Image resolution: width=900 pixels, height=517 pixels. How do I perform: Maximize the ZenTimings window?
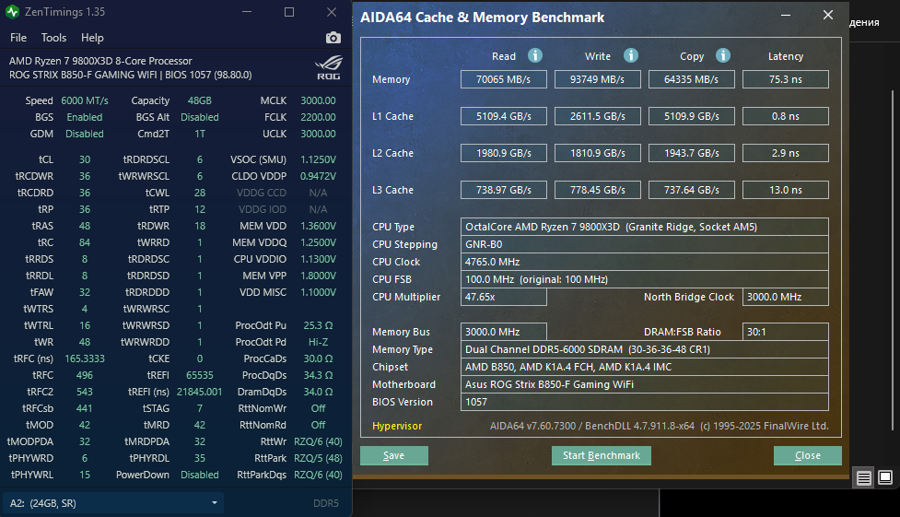289,12
